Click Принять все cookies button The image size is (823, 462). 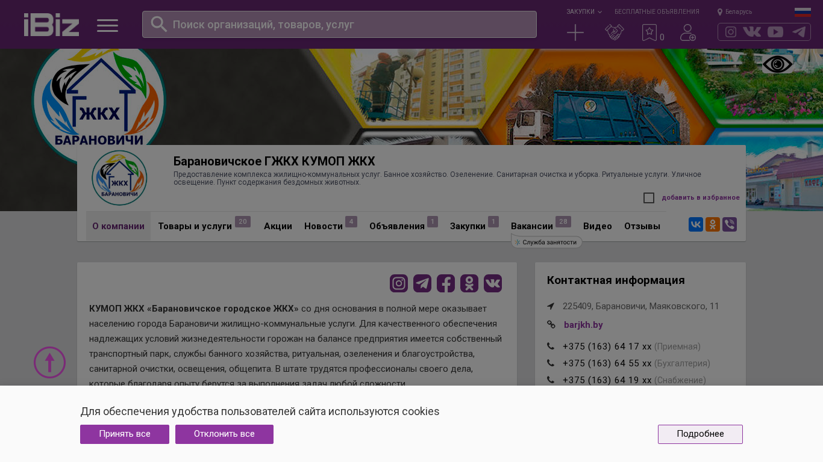(x=125, y=434)
